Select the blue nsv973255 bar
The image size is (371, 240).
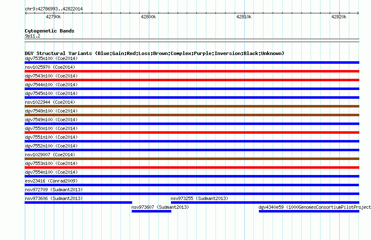pyautogui.click(x=265, y=202)
